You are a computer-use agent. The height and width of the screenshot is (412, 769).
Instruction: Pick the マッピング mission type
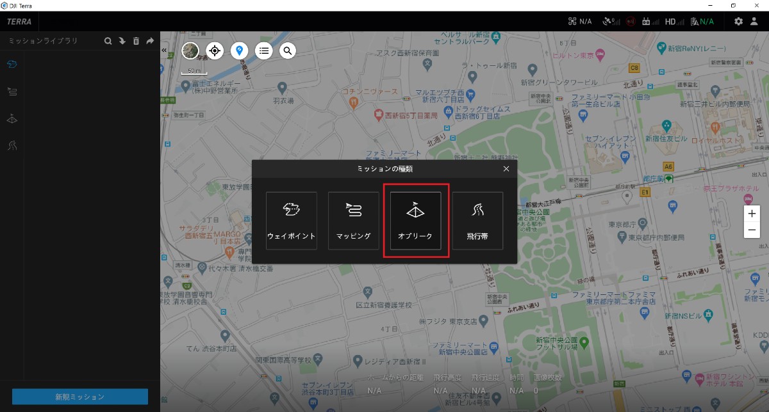click(353, 221)
